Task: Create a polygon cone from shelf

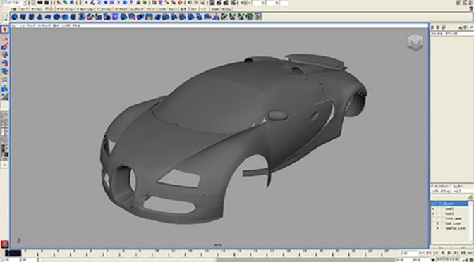Action: click(40, 17)
